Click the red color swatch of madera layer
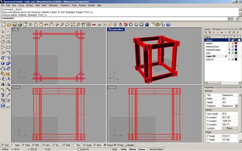 click(x=236, y=44)
